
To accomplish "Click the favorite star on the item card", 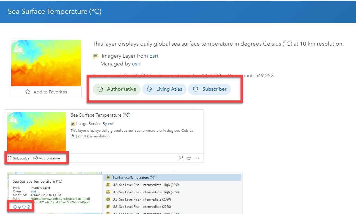I will click(x=189, y=158).
